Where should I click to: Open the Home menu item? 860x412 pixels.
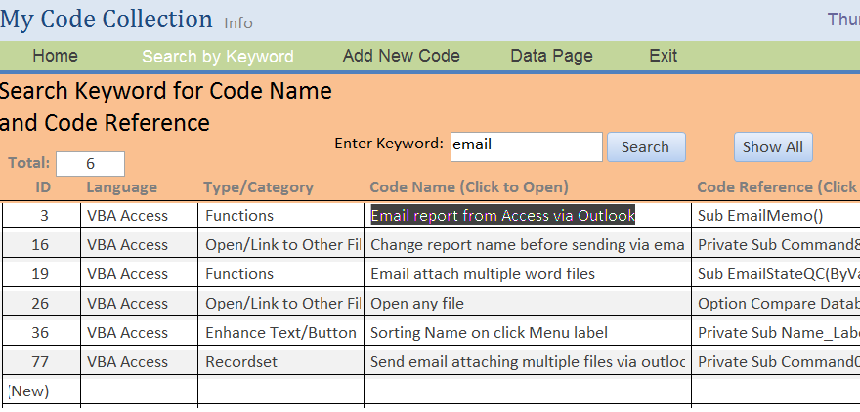[x=55, y=56]
